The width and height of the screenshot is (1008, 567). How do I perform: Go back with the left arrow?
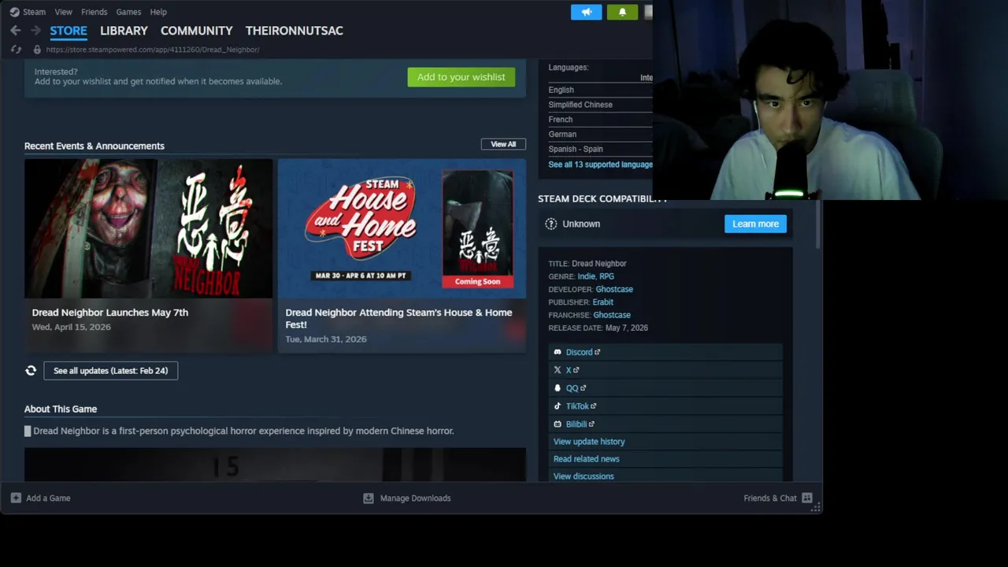(x=16, y=30)
